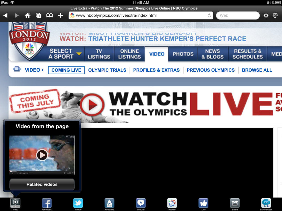The image size is (282, 211).
Task: Open the Reader icon in the bottom bar
Action: [x=172, y=203]
